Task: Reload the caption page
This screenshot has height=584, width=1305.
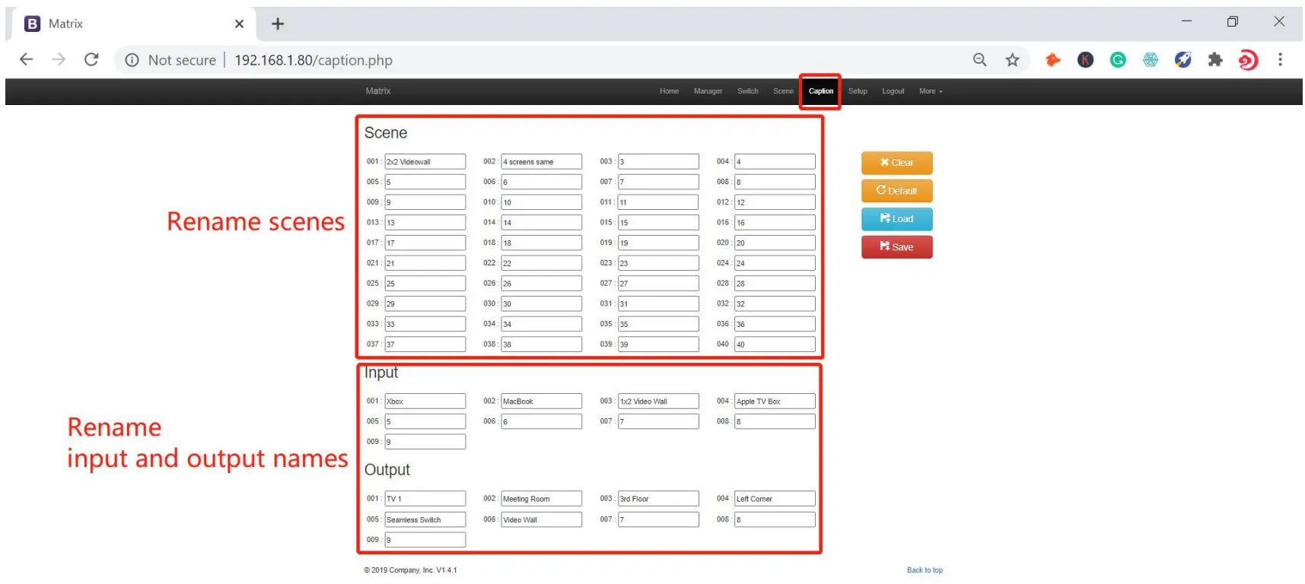Action: coord(91,59)
